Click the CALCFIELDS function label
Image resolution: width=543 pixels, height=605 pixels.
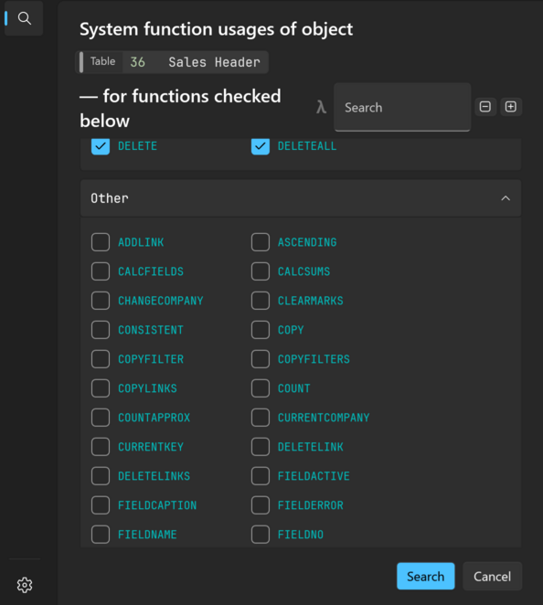[151, 271]
